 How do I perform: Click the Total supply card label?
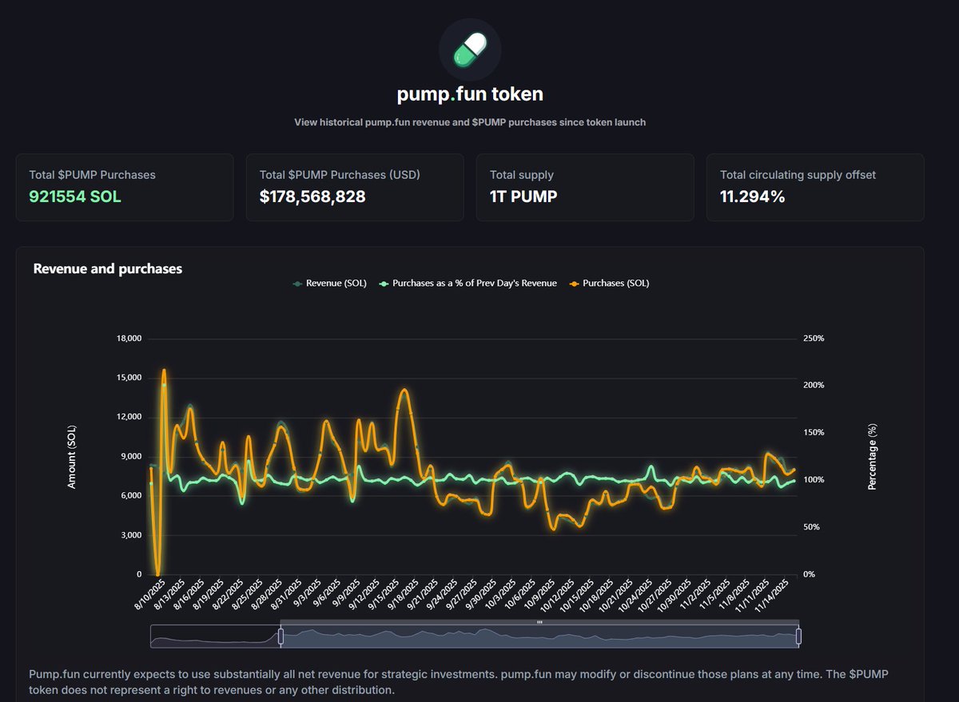click(x=522, y=174)
